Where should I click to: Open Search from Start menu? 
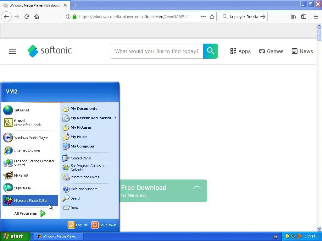(x=90, y=198)
